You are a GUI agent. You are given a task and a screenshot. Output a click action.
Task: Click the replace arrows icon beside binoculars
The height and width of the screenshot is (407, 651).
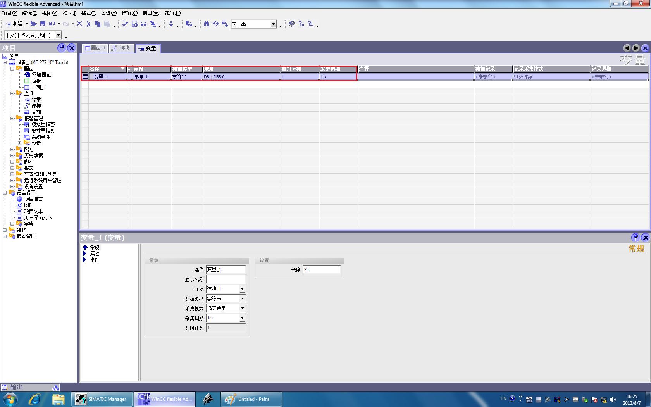tap(216, 24)
